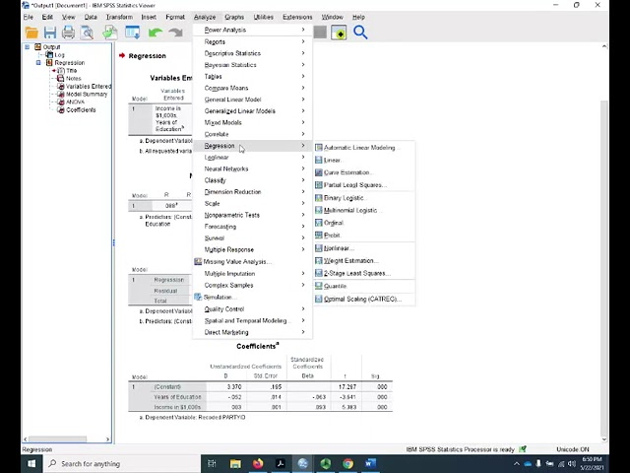Image resolution: width=630 pixels, height=473 pixels.
Task: Click the green Undo arrow
Action: click(x=156, y=33)
